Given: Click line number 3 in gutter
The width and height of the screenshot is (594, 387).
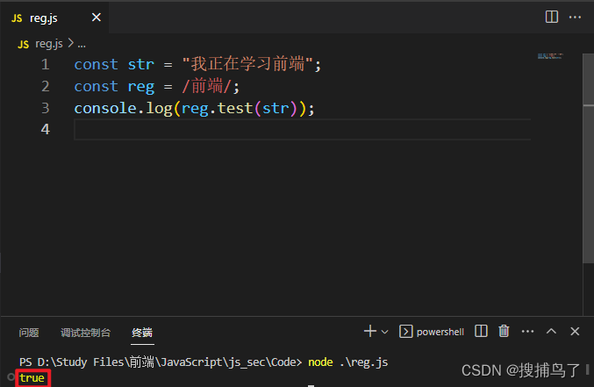Looking at the screenshot, I should tap(45, 109).
